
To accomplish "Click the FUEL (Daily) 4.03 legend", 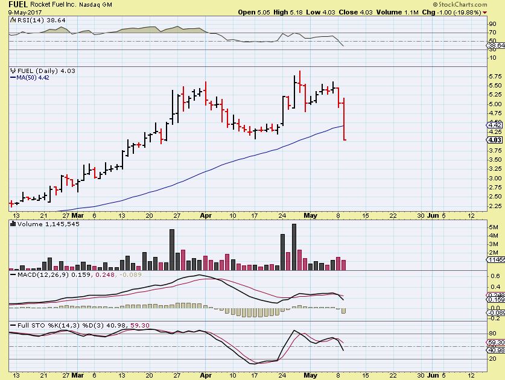I will coord(46,71).
